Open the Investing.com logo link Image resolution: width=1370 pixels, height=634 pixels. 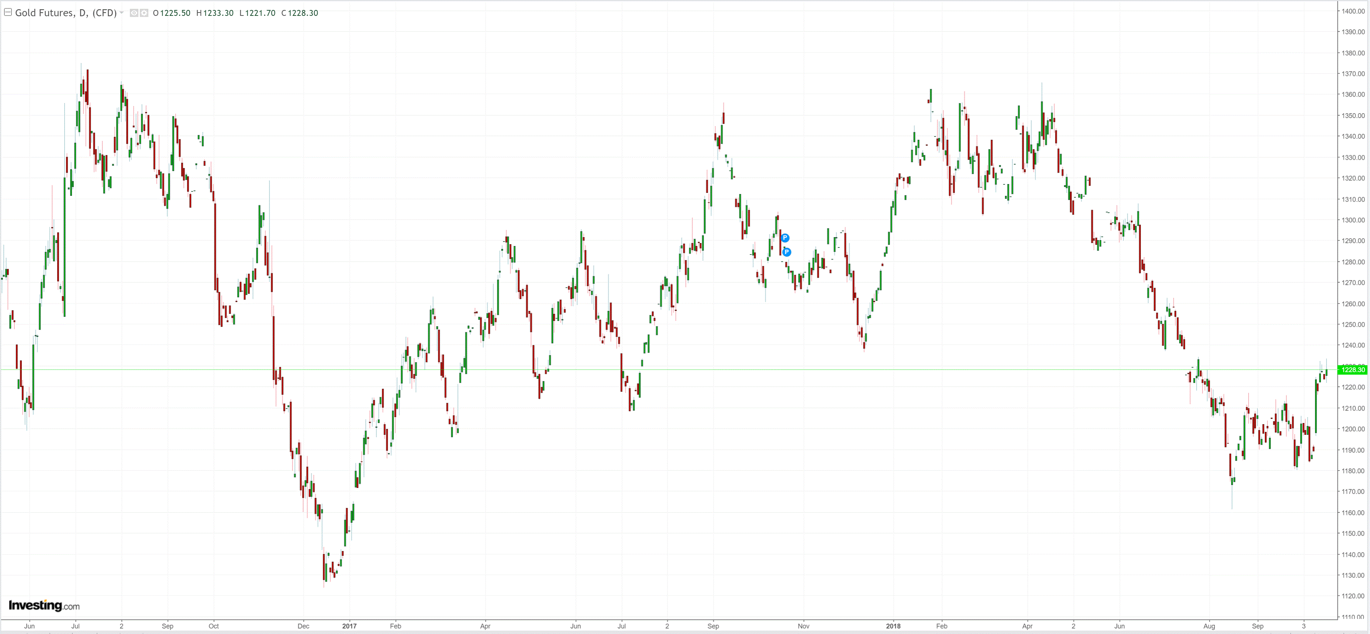click(44, 605)
